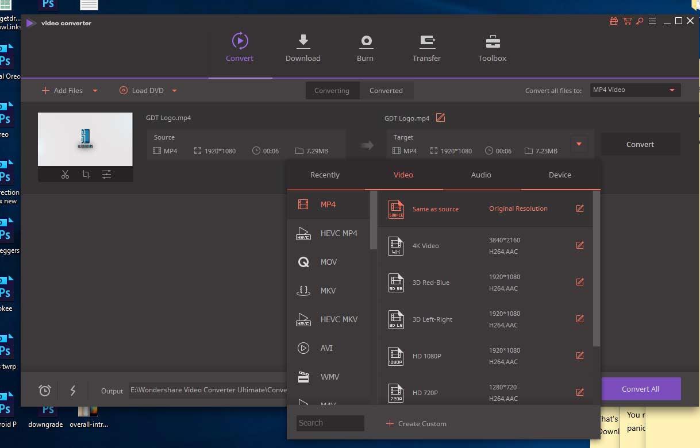Viewport: 700px width, 448px height.
Task: Choose the HD 720P preset
Action: [485, 390]
